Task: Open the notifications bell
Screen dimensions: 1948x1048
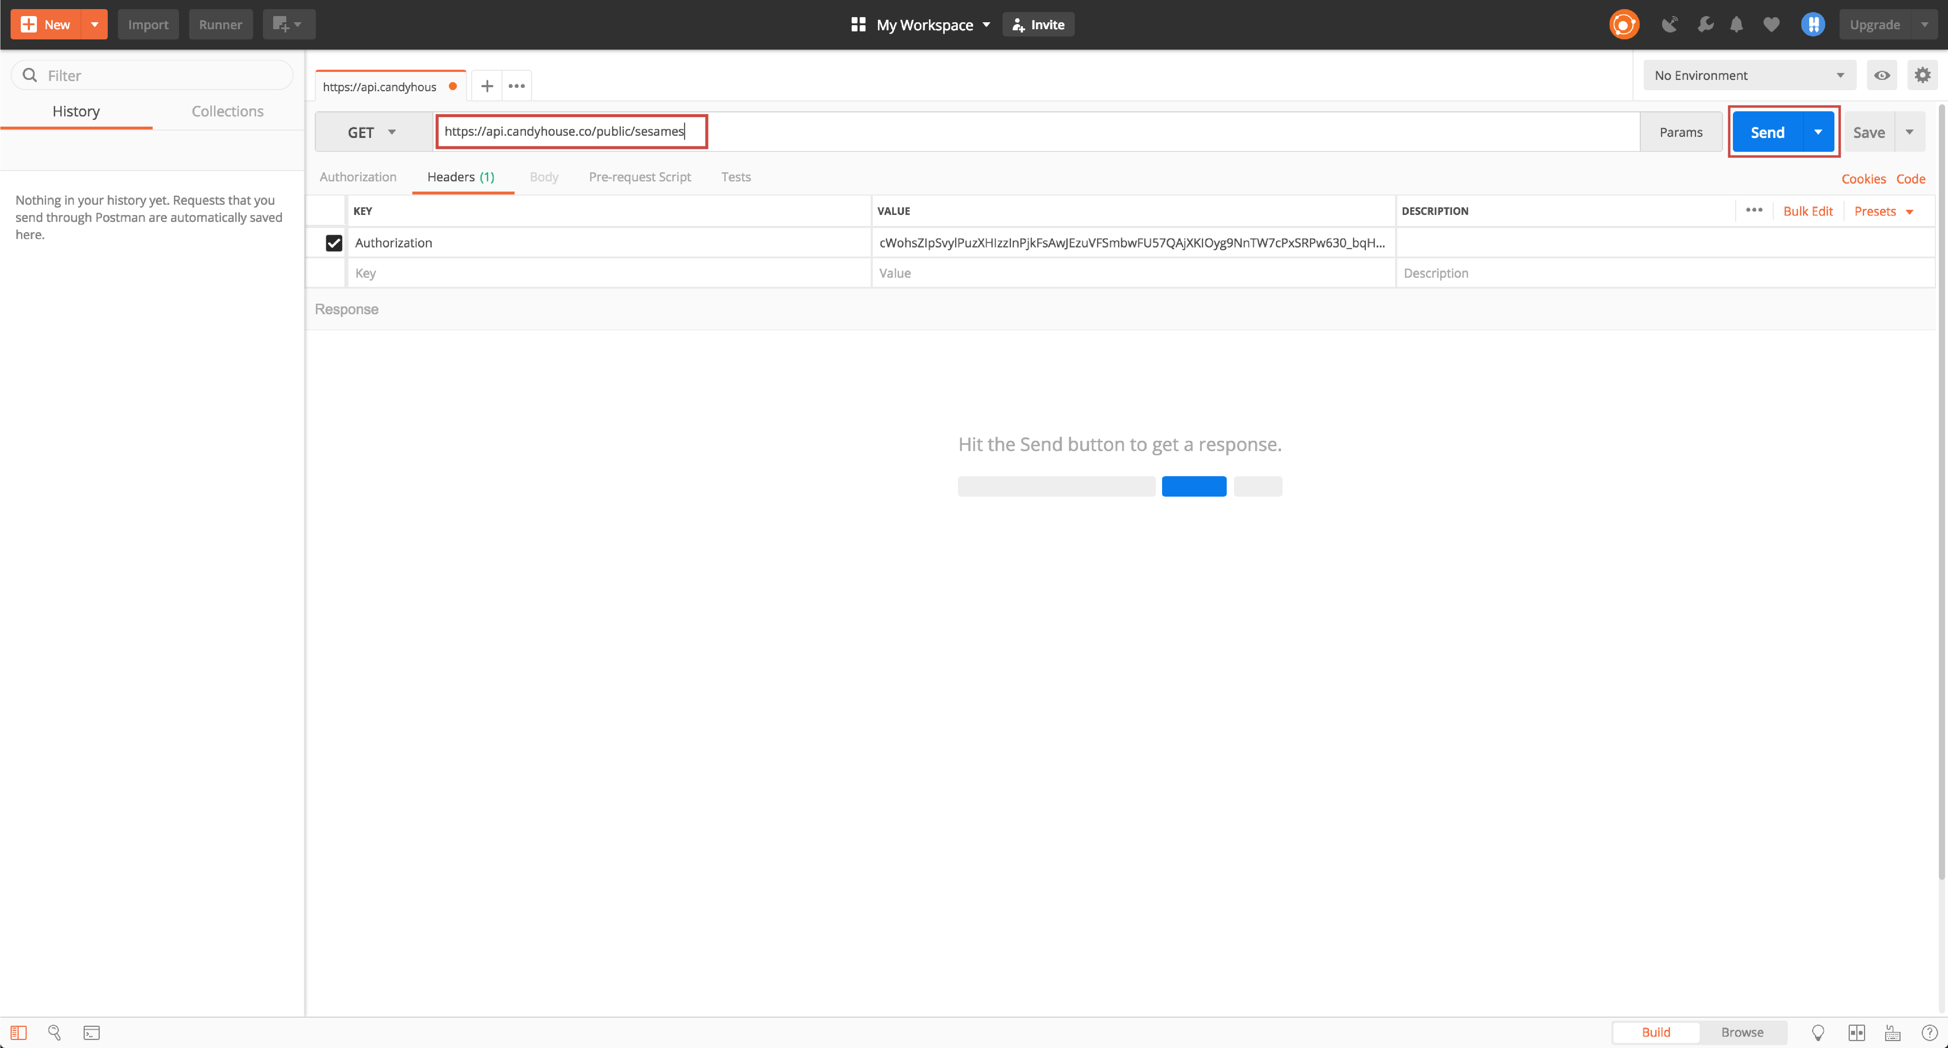Action: point(1736,24)
